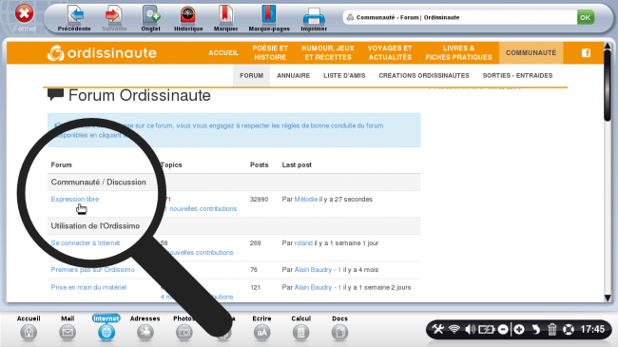This screenshot has width=618, height=347.
Task: Click the Facebook icon in orange header
Action: 586,53
